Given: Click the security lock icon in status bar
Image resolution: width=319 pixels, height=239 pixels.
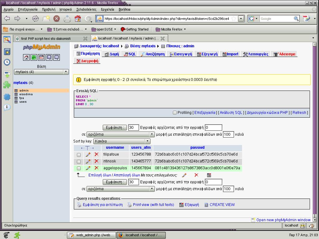Looking at the screenshot, I should 302,226.
